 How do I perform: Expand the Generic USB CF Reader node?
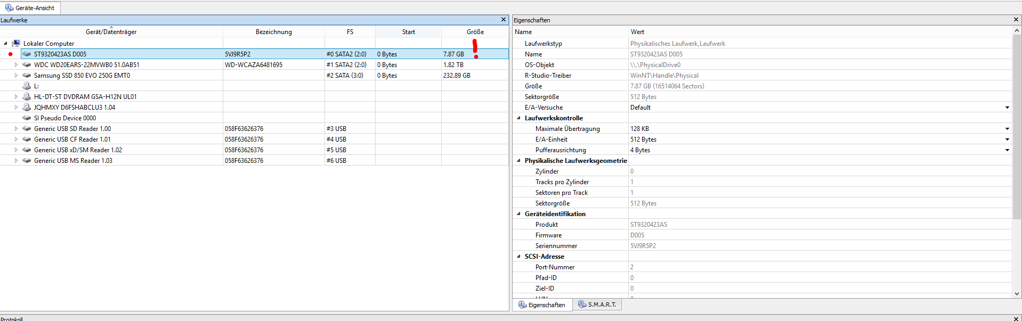click(16, 139)
